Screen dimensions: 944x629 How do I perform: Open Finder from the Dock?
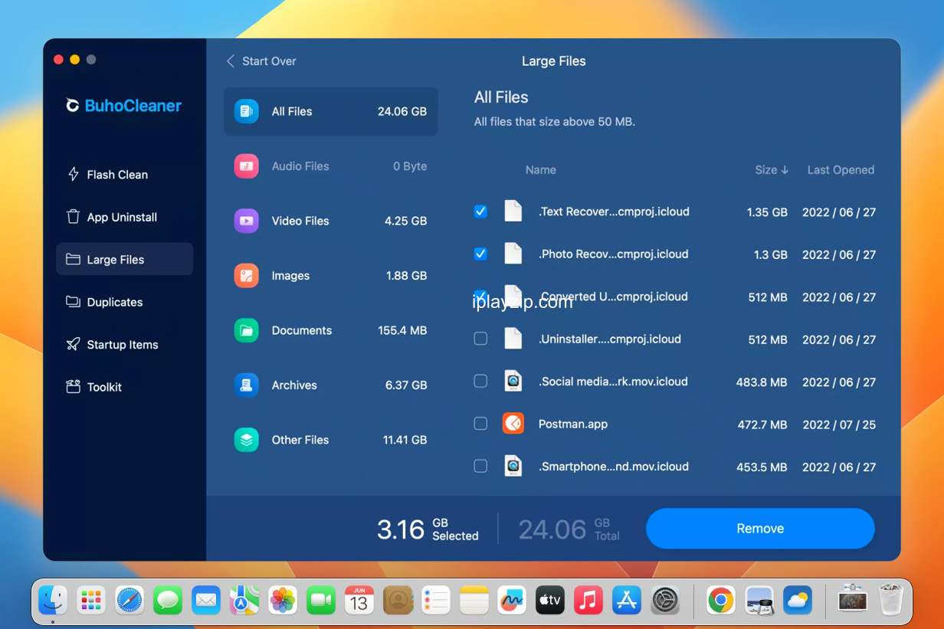click(x=53, y=601)
